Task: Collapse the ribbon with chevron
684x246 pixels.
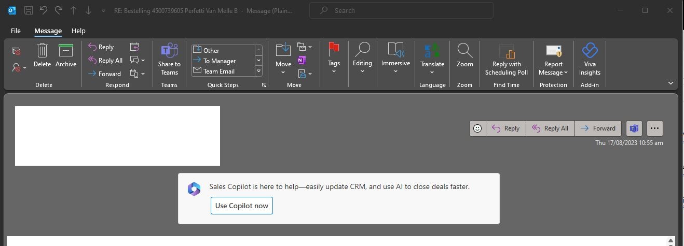Action: [671, 83]
